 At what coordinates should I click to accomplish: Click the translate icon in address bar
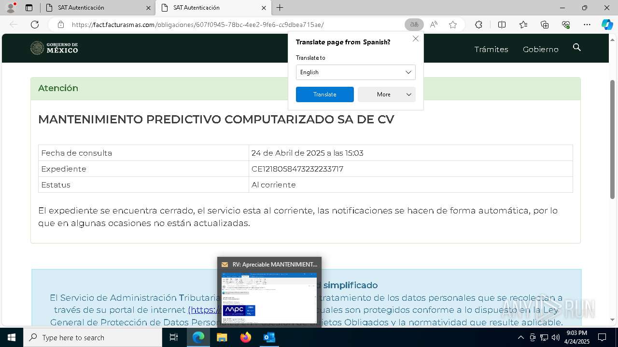click(414, 25)
